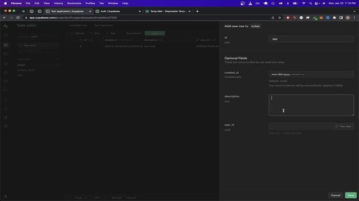Click inside the description text area
359x201 pixels.
tap(311, 105)
